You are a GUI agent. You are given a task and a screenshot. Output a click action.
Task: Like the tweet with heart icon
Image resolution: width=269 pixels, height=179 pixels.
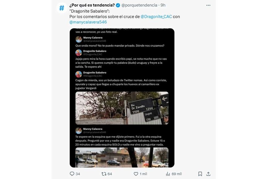(x=136, y=174)
